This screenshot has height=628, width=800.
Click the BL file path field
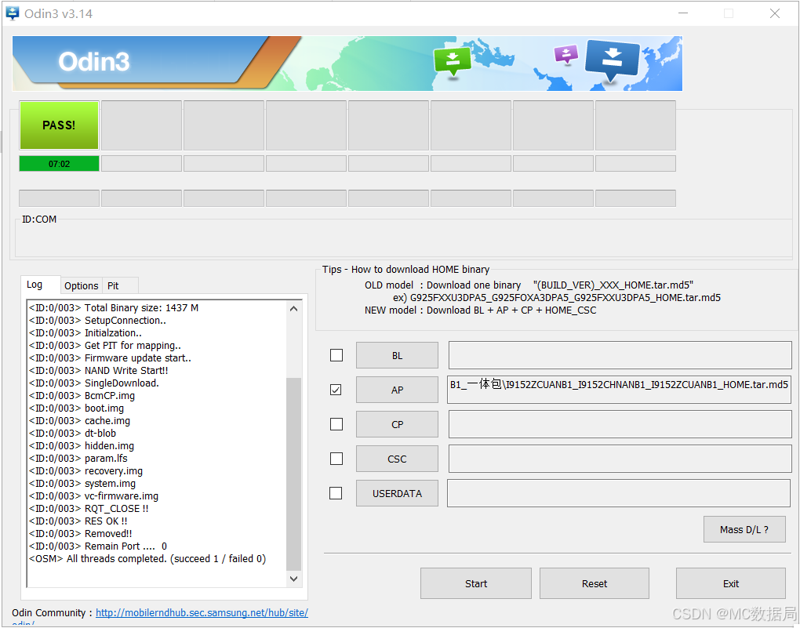point(620,355)
